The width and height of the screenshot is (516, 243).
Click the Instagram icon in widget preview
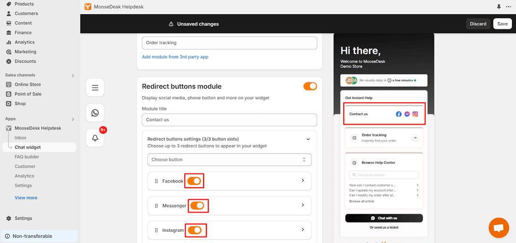click(415, 114)
